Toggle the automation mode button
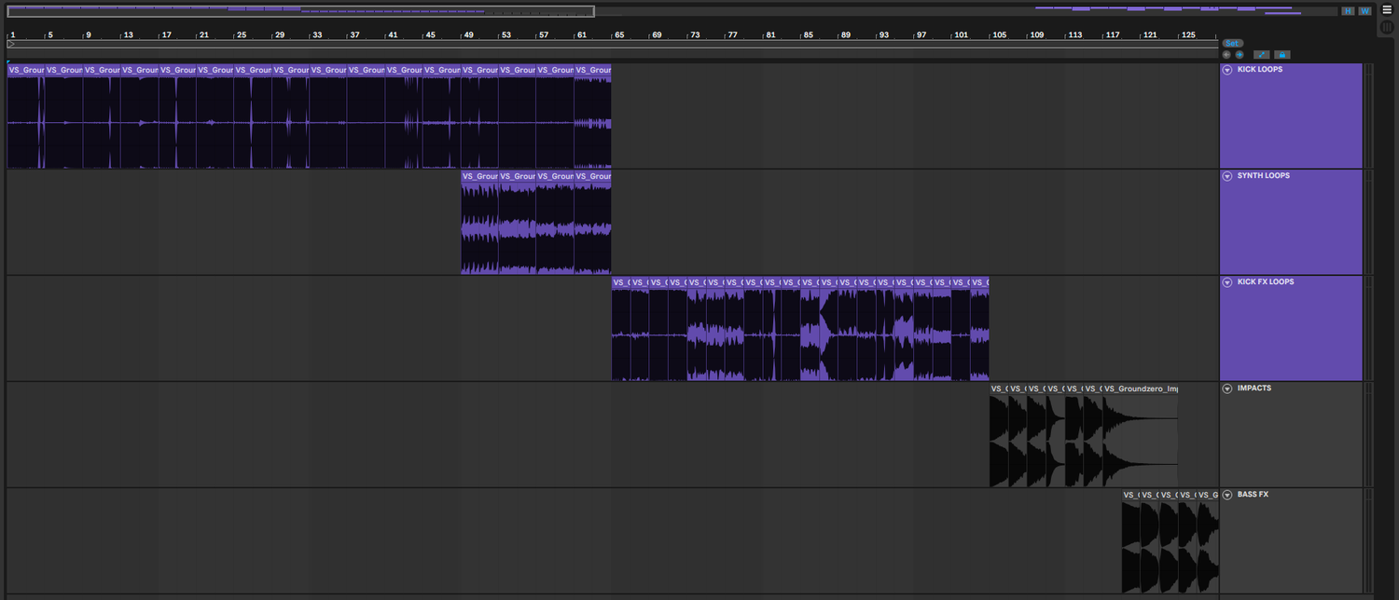This screenshot has height=600, width=1399. coord(1261,55)
